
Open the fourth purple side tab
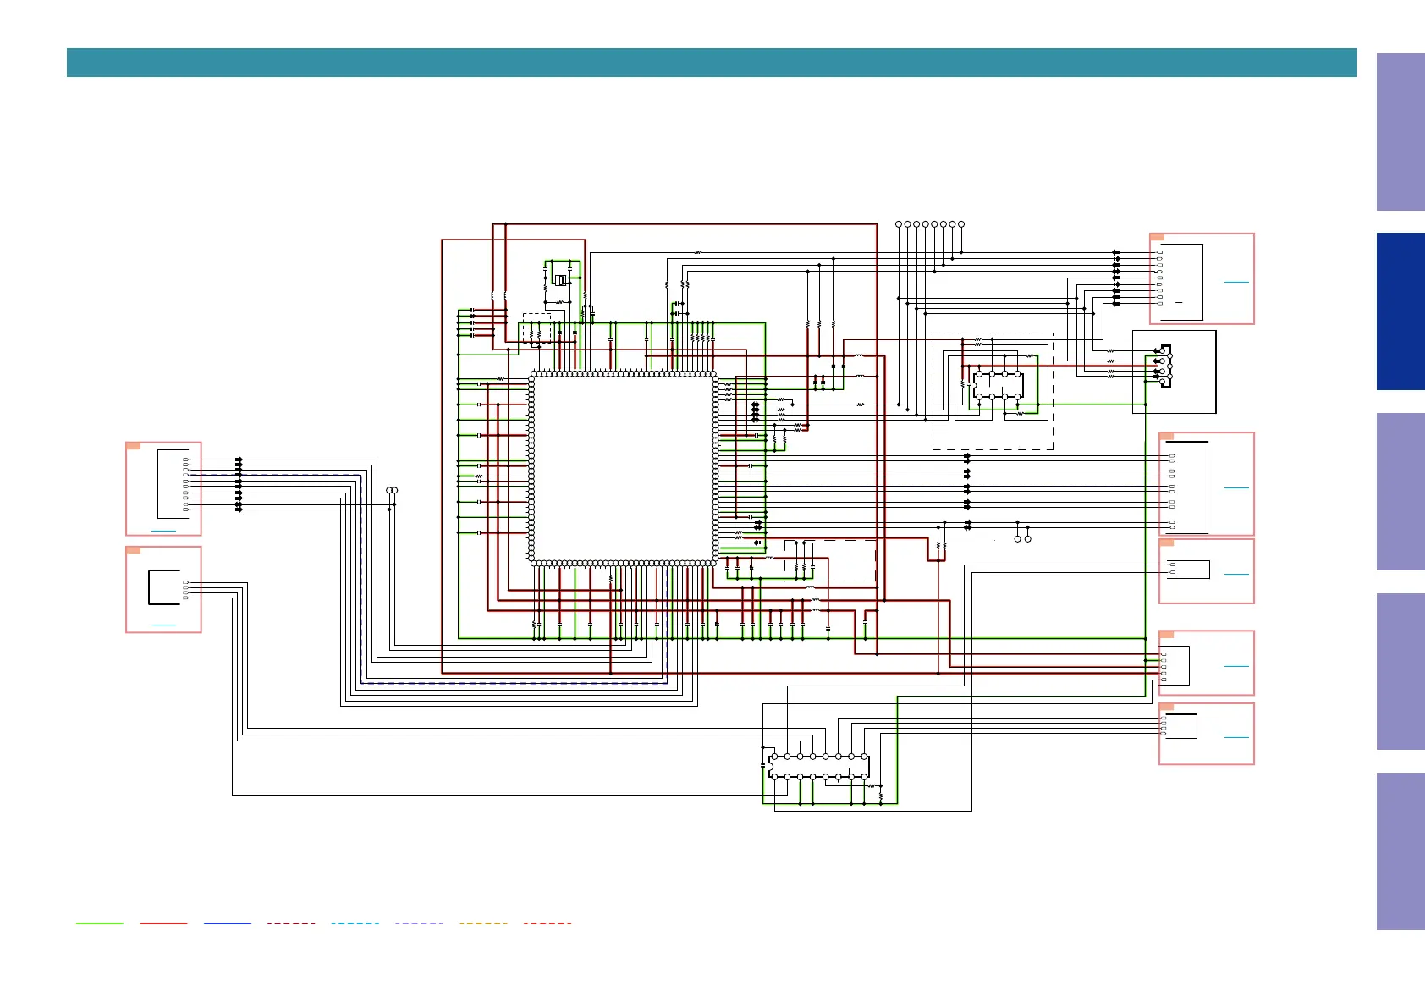1400,672
